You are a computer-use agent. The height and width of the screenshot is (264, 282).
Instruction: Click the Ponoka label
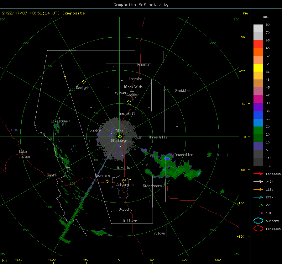click(x=143, y=65)
